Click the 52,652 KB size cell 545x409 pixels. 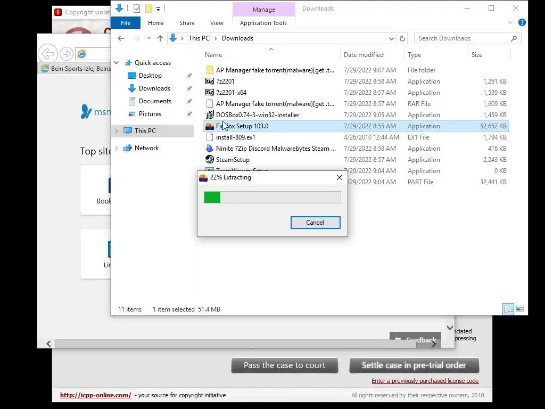[493, 126]
